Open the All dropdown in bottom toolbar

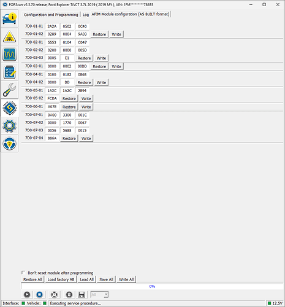click(99, 295)
